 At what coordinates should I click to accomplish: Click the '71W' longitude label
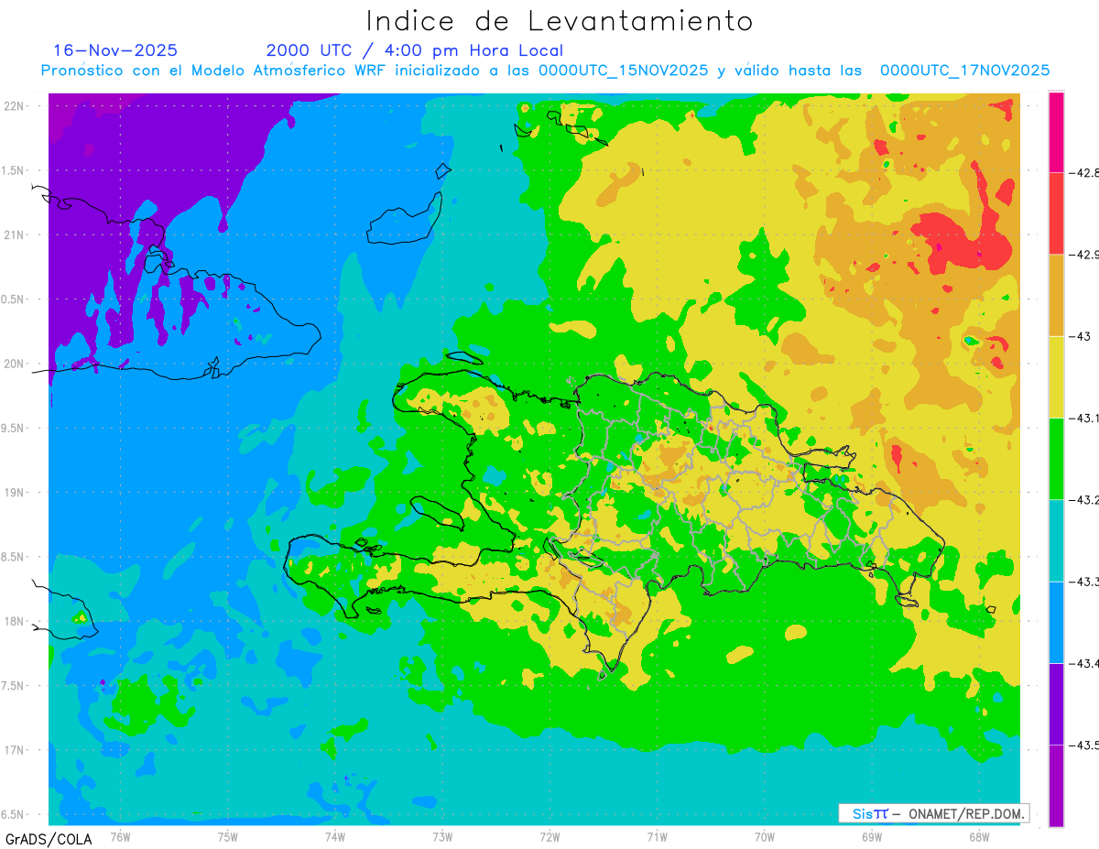click(x=657, y=836)
